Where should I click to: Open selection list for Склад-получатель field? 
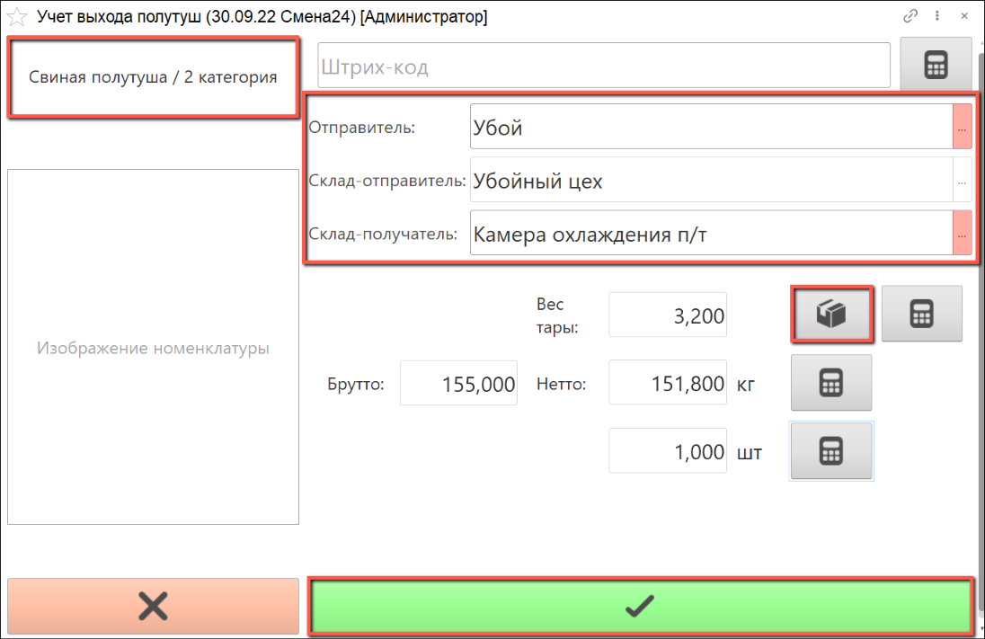(x=962, y=235)
